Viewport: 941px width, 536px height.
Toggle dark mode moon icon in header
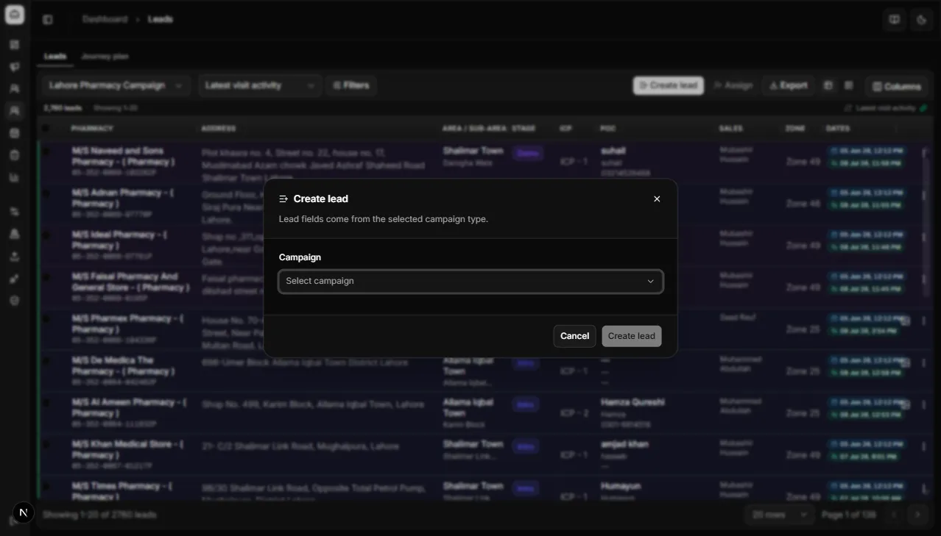click(921, 20)
